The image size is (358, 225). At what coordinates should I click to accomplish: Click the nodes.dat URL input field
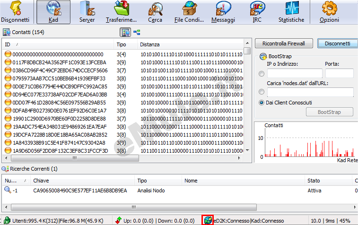(x=310, y=92)
